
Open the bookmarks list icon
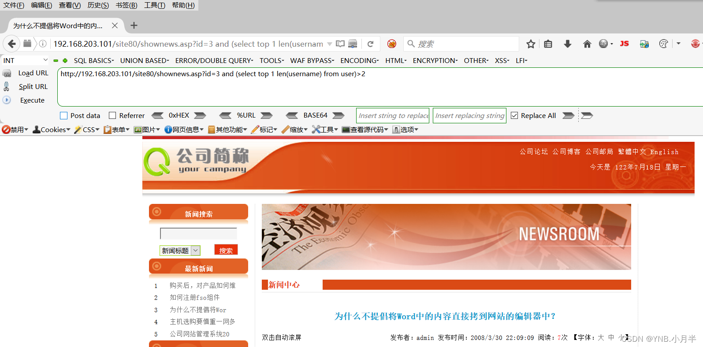(x=548, y=44)
